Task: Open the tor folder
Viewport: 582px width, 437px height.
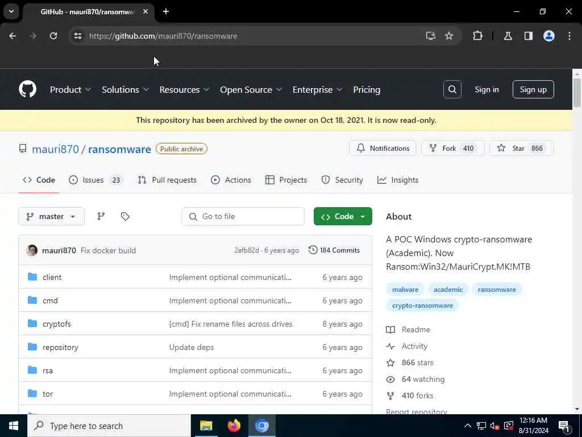Action: [48, 394]
